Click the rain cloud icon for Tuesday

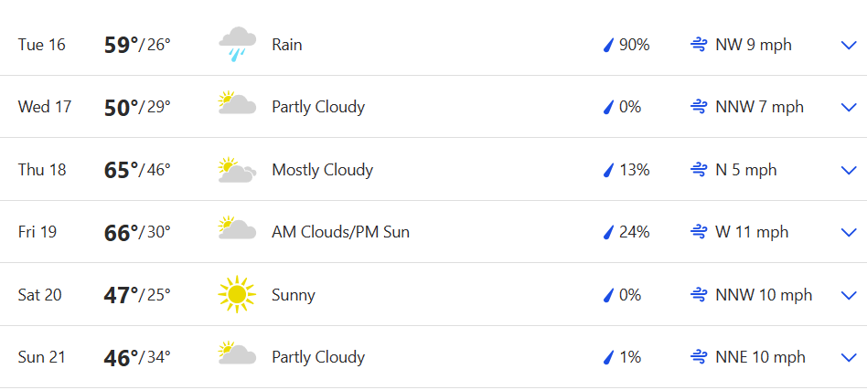[x=237, y=44]
